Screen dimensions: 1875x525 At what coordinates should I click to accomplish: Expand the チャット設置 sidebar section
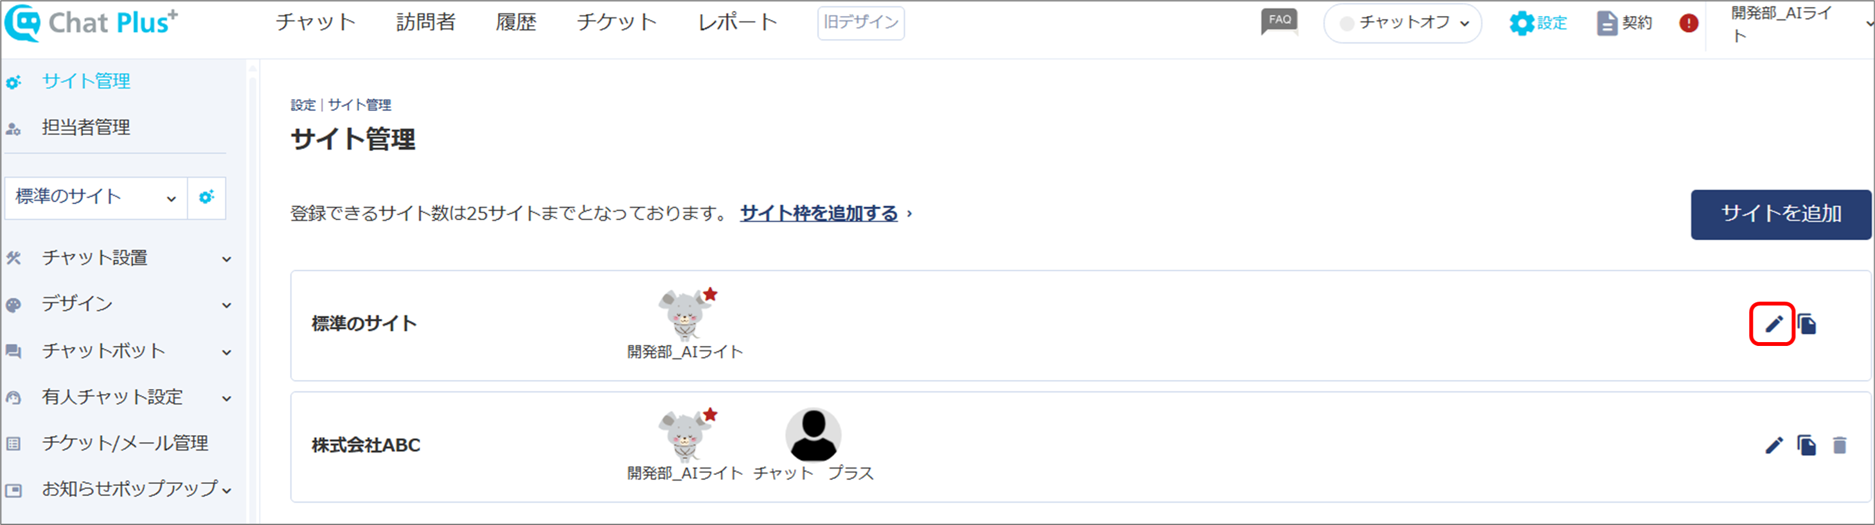[119, 258]
